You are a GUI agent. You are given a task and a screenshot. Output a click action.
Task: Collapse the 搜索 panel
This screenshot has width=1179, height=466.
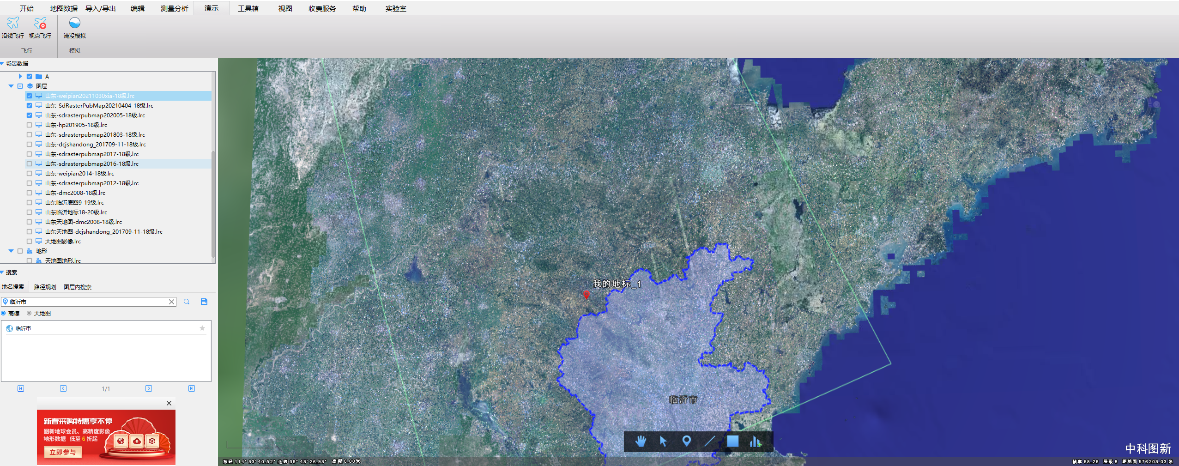click(2, 272)
